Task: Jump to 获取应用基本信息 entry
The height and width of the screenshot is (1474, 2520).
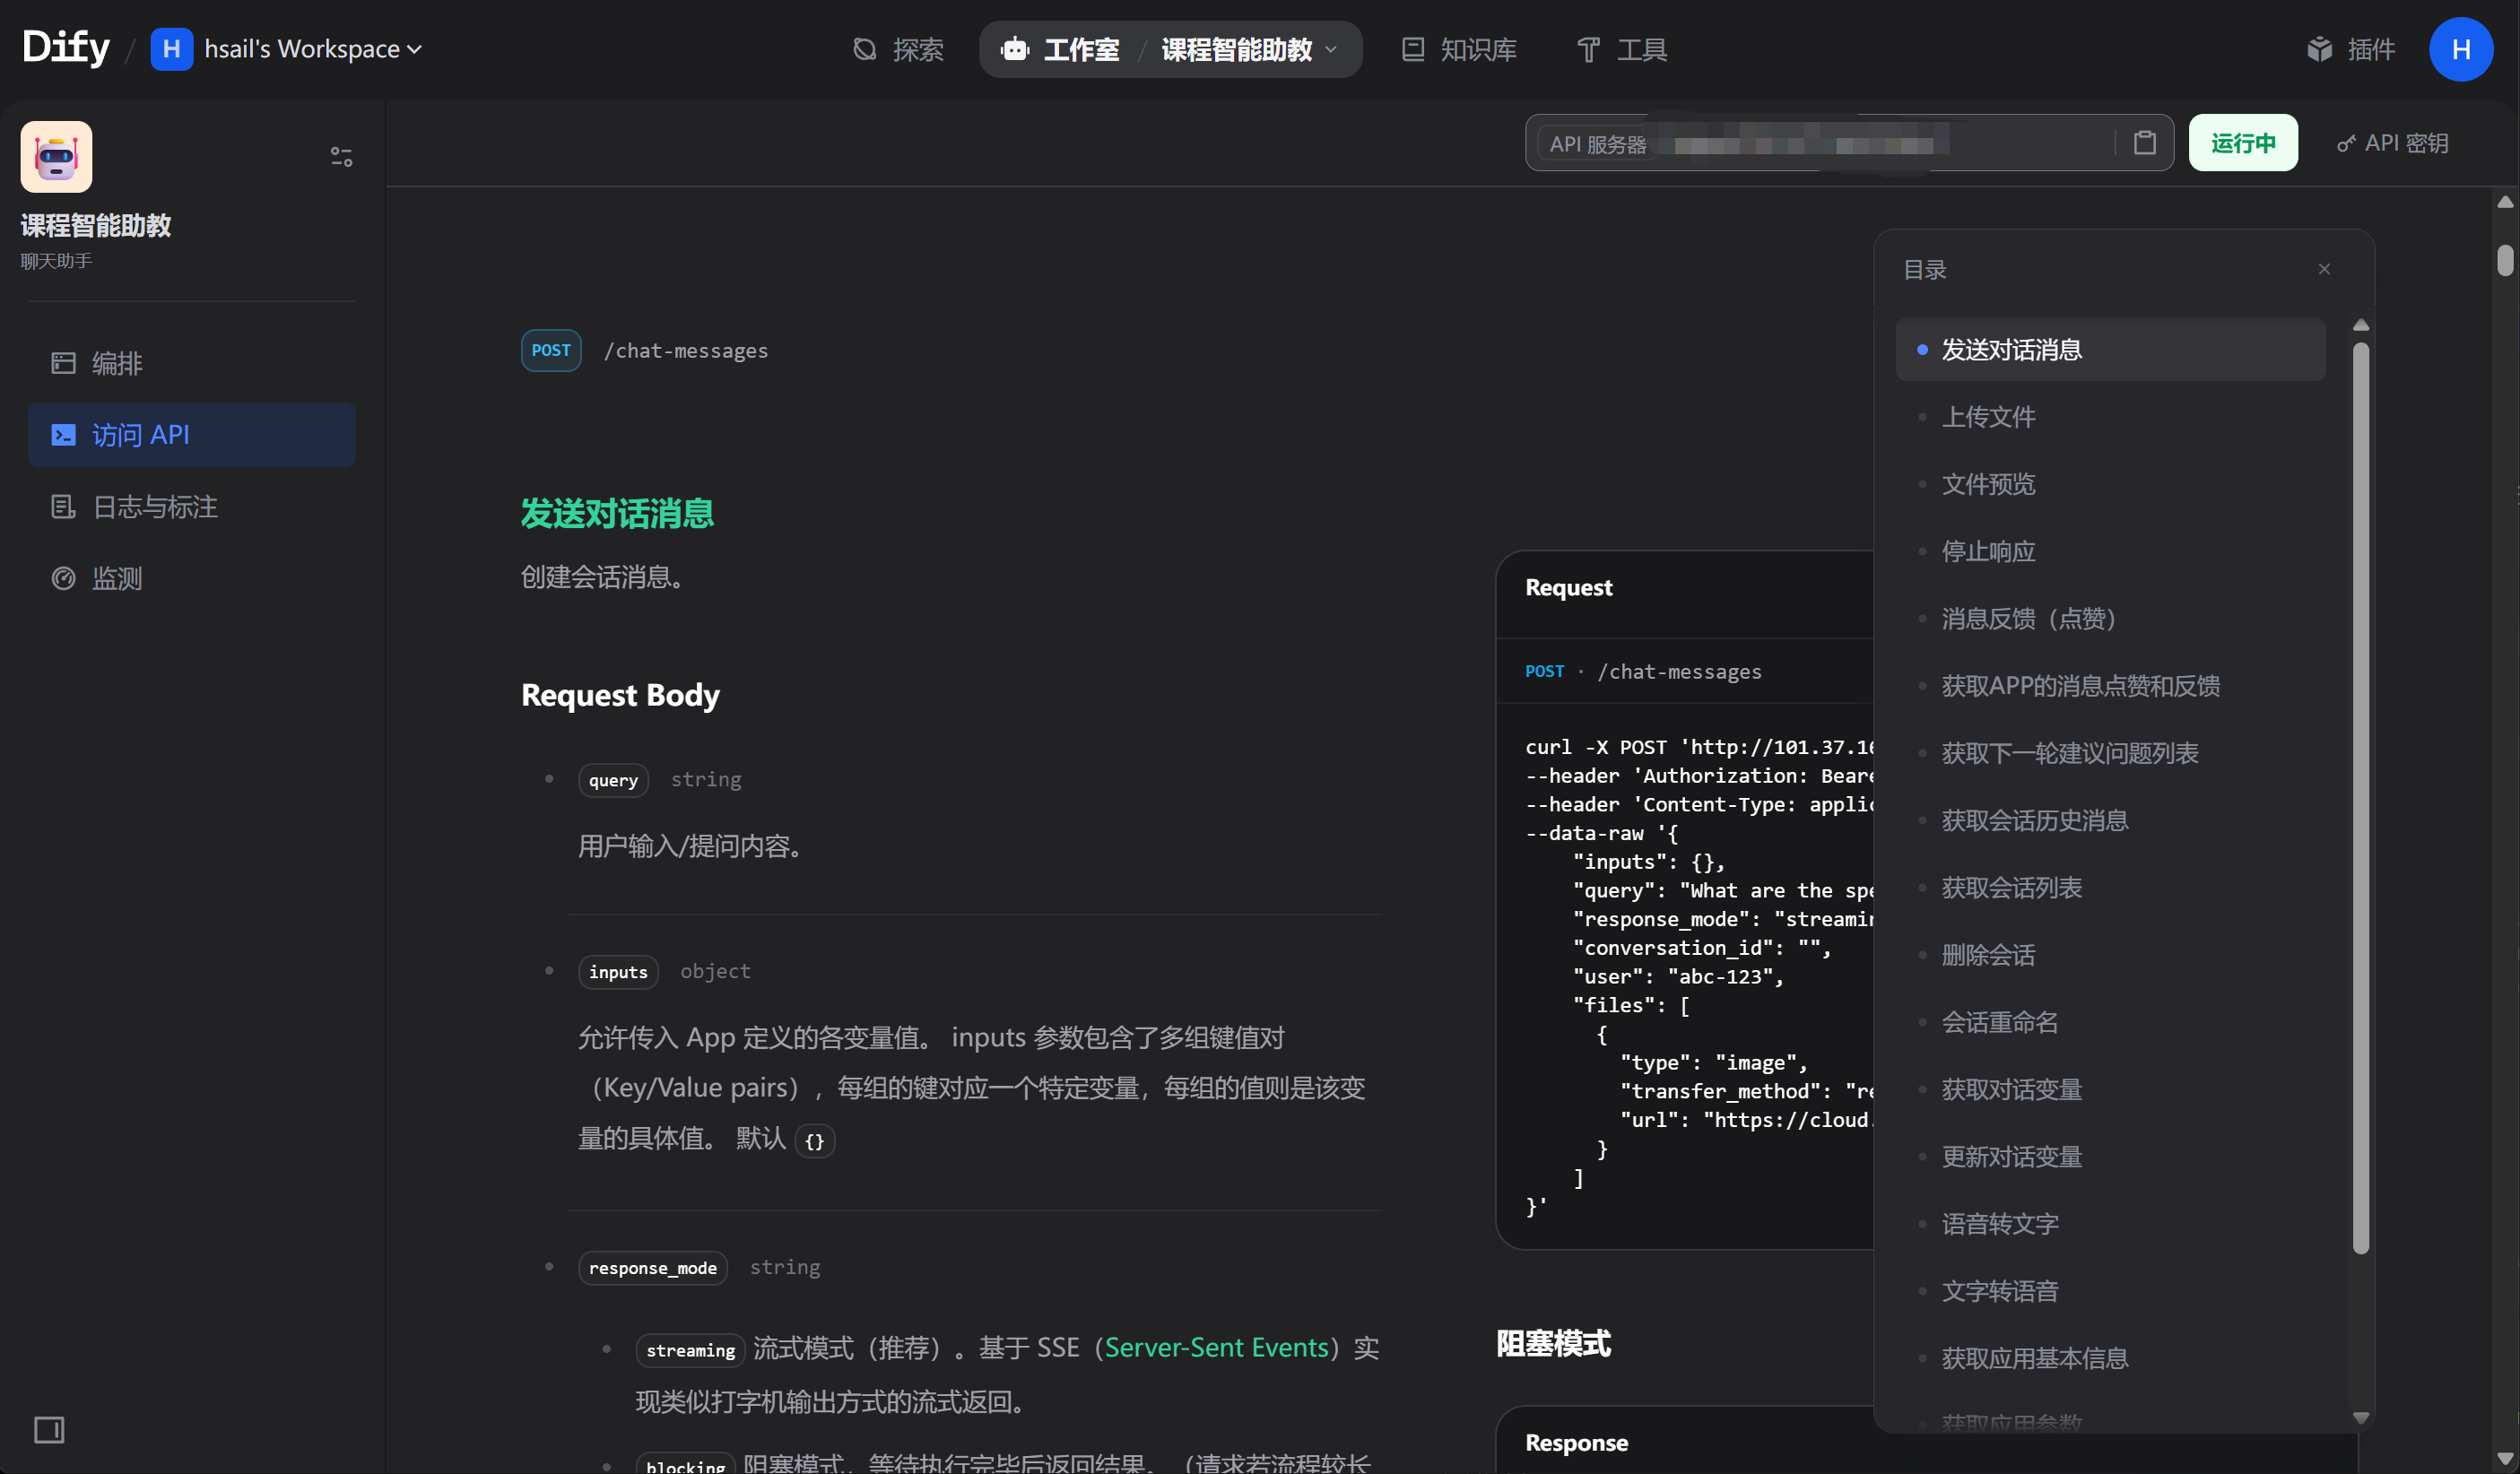Action: [x=2110, y=1358]
